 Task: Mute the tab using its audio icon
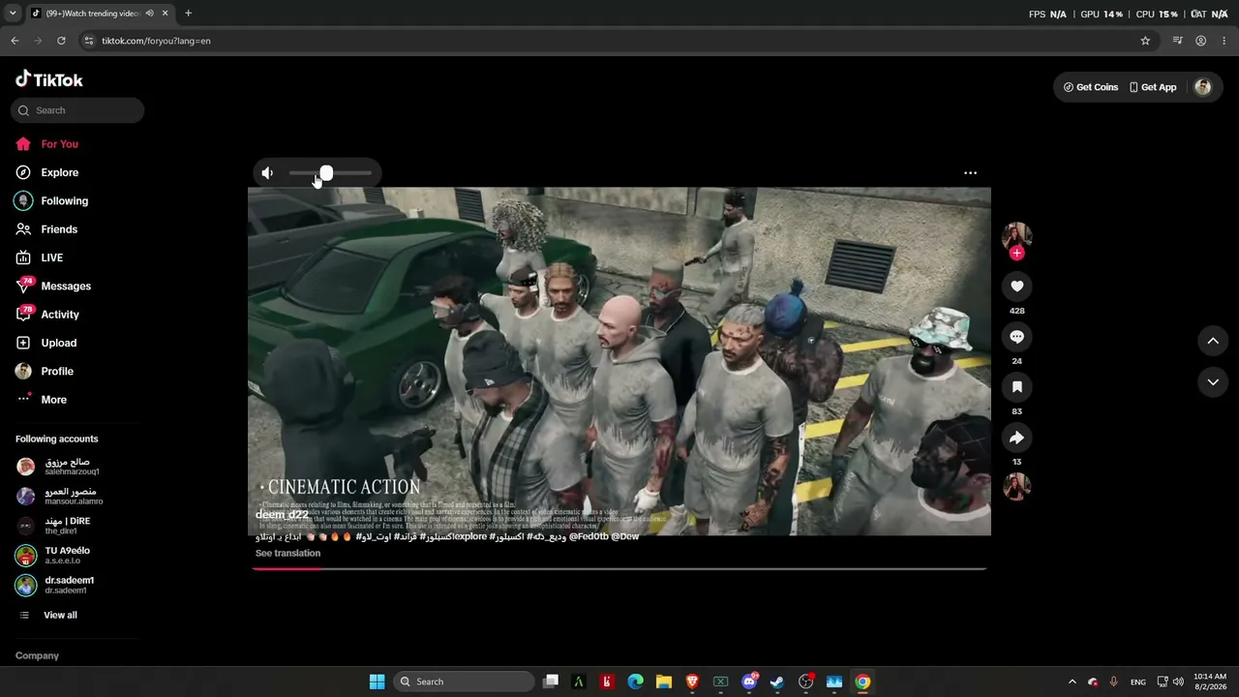(149, 14)
